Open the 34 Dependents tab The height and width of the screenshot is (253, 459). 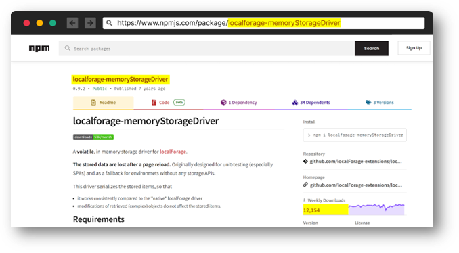coord(311,103)
